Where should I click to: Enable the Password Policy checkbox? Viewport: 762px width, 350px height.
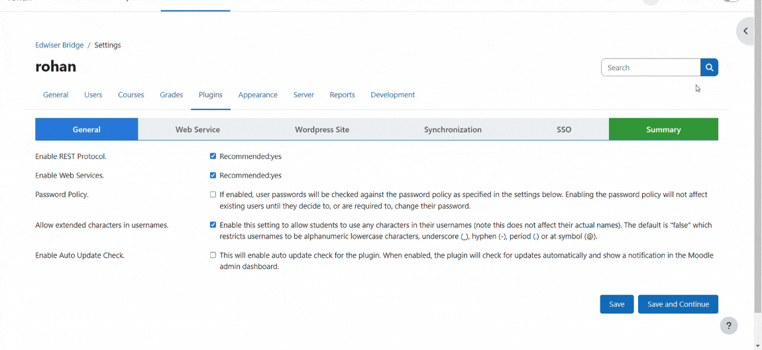pos(213,194)
